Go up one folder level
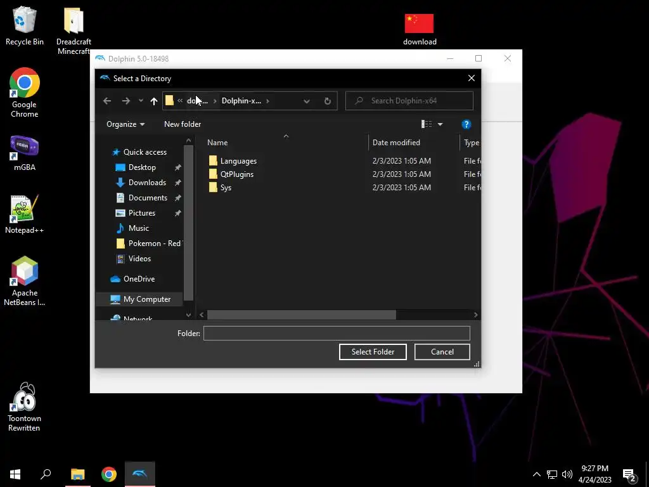649x487 pixels. coord(154,101)
